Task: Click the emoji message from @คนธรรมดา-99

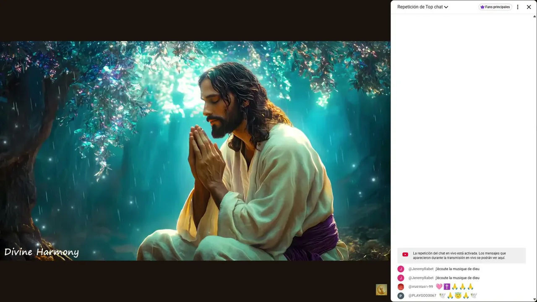Action: click(x=455, y=287)
